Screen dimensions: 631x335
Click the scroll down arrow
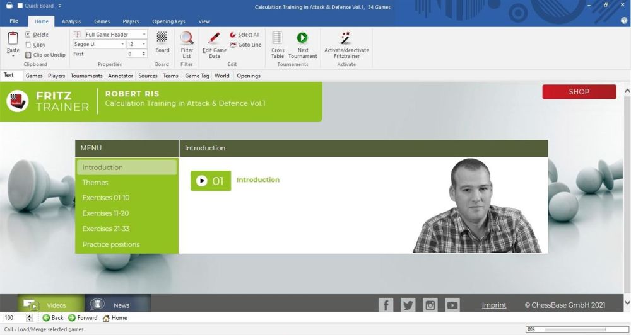(627, 302)
